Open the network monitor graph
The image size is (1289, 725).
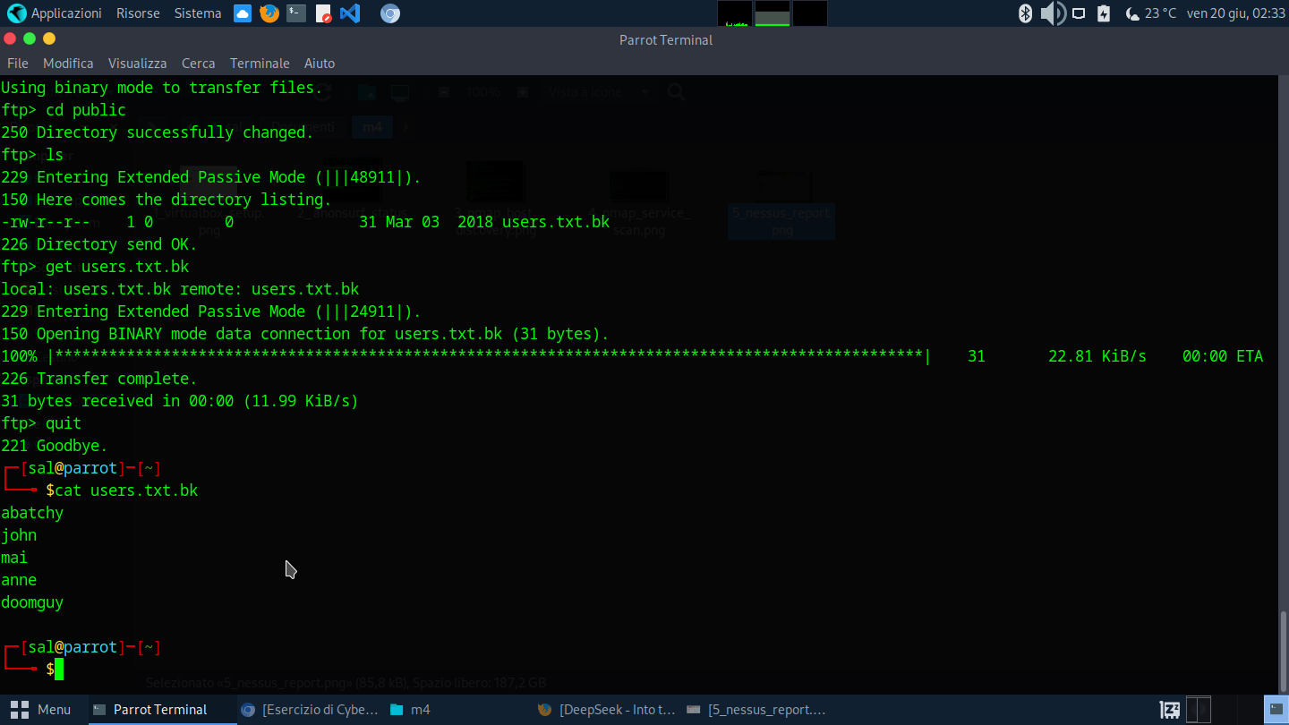tap(810, 13)
